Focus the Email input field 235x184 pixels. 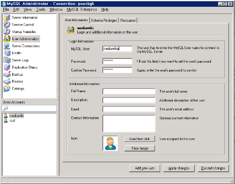click(x=129, y=109)
